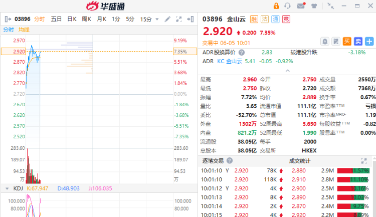Open customer service headset icon

click(287, 6)
